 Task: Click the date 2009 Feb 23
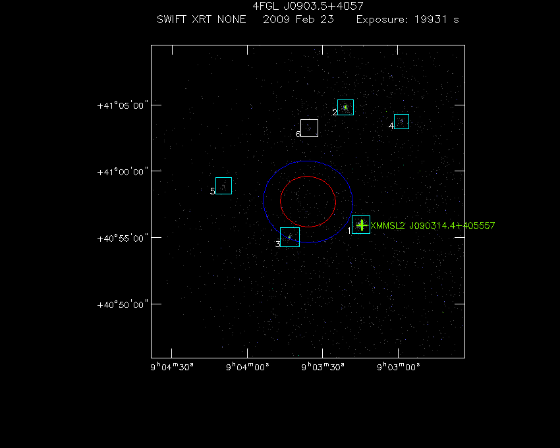tap(298, 19)
